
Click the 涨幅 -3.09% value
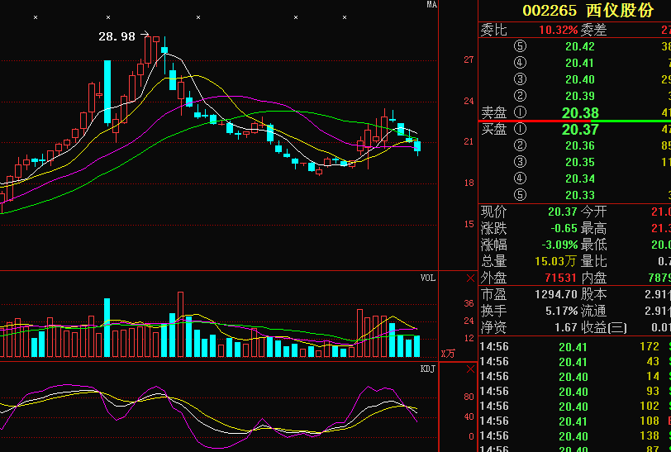coord(559,245)
